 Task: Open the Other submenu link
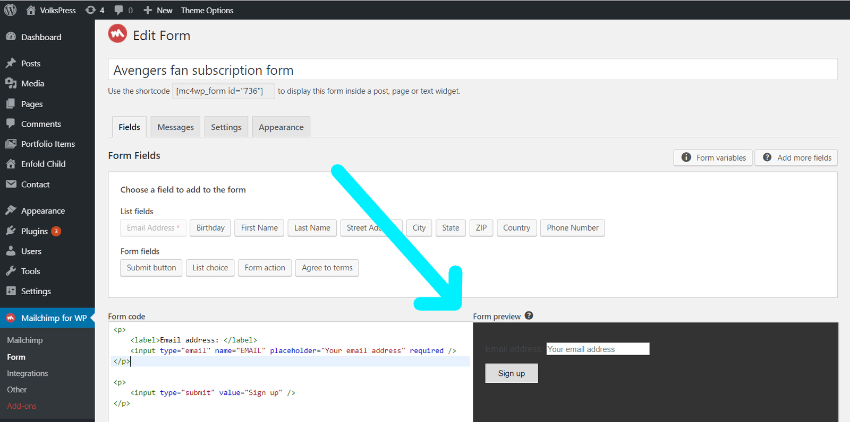tap(16, 390)
